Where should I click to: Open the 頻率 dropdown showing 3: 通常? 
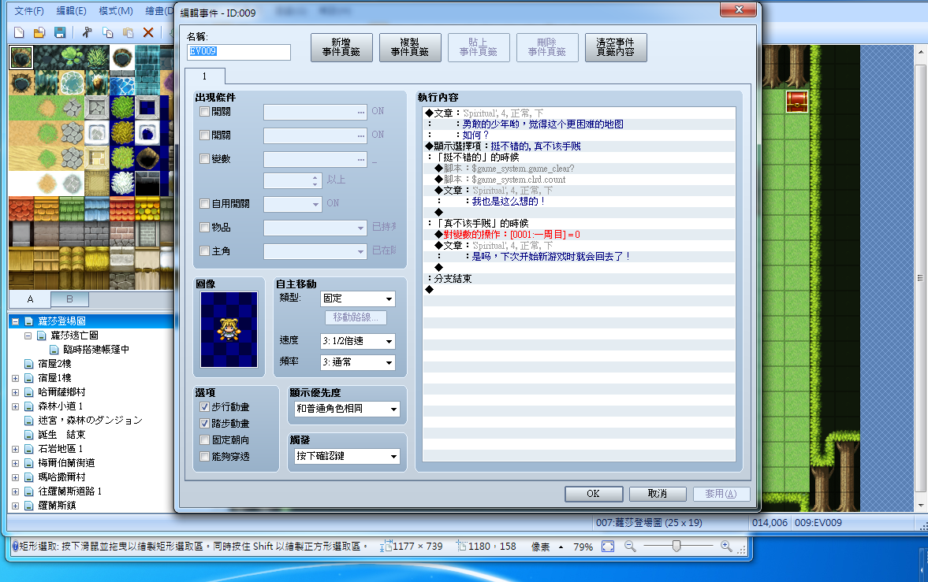[357, 362]
